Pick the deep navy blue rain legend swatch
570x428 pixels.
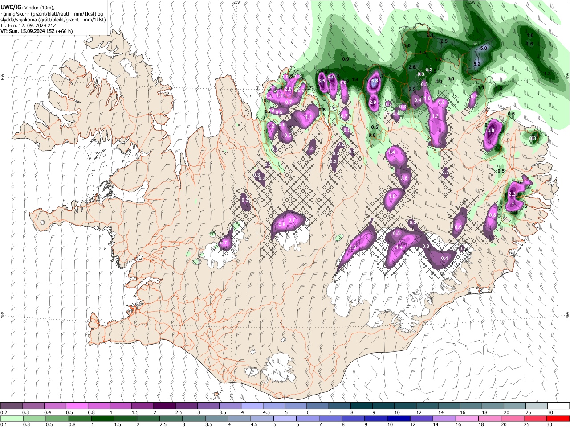(398, 419)
